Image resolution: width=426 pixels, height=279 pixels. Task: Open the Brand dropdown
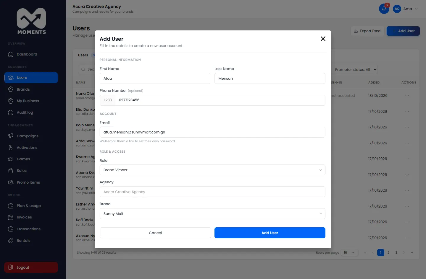(212, 214)
